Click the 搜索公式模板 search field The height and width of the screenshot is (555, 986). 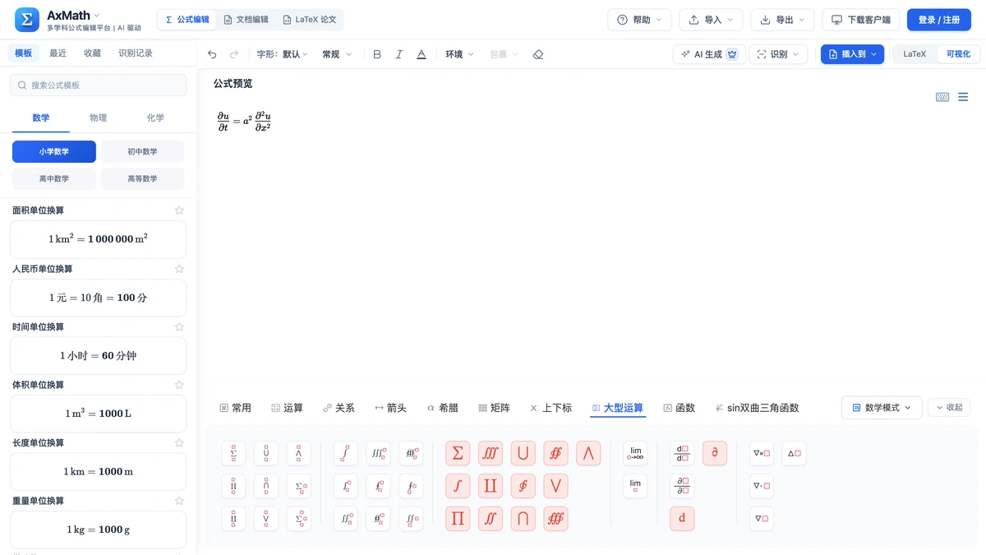[x=99, y=85]
